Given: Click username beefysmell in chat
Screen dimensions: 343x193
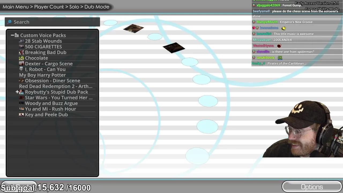Looking at the screenshot, I should [x=261, y=11].
